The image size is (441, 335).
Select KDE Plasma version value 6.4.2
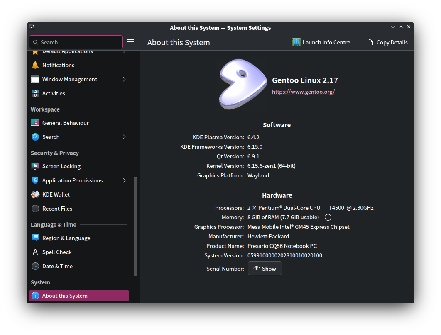(253, 137)
